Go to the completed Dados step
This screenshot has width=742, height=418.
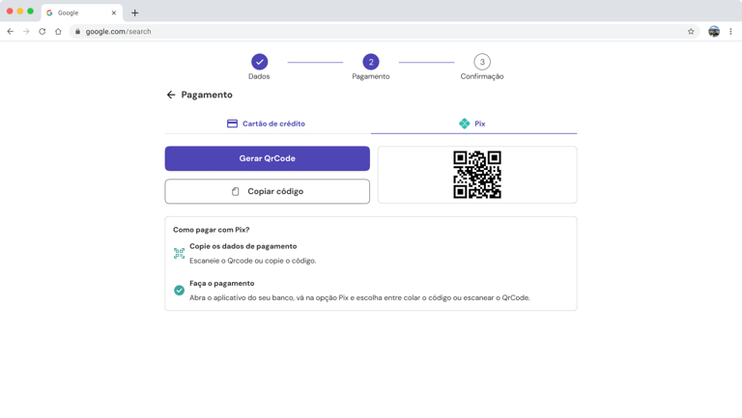[259, 62]
